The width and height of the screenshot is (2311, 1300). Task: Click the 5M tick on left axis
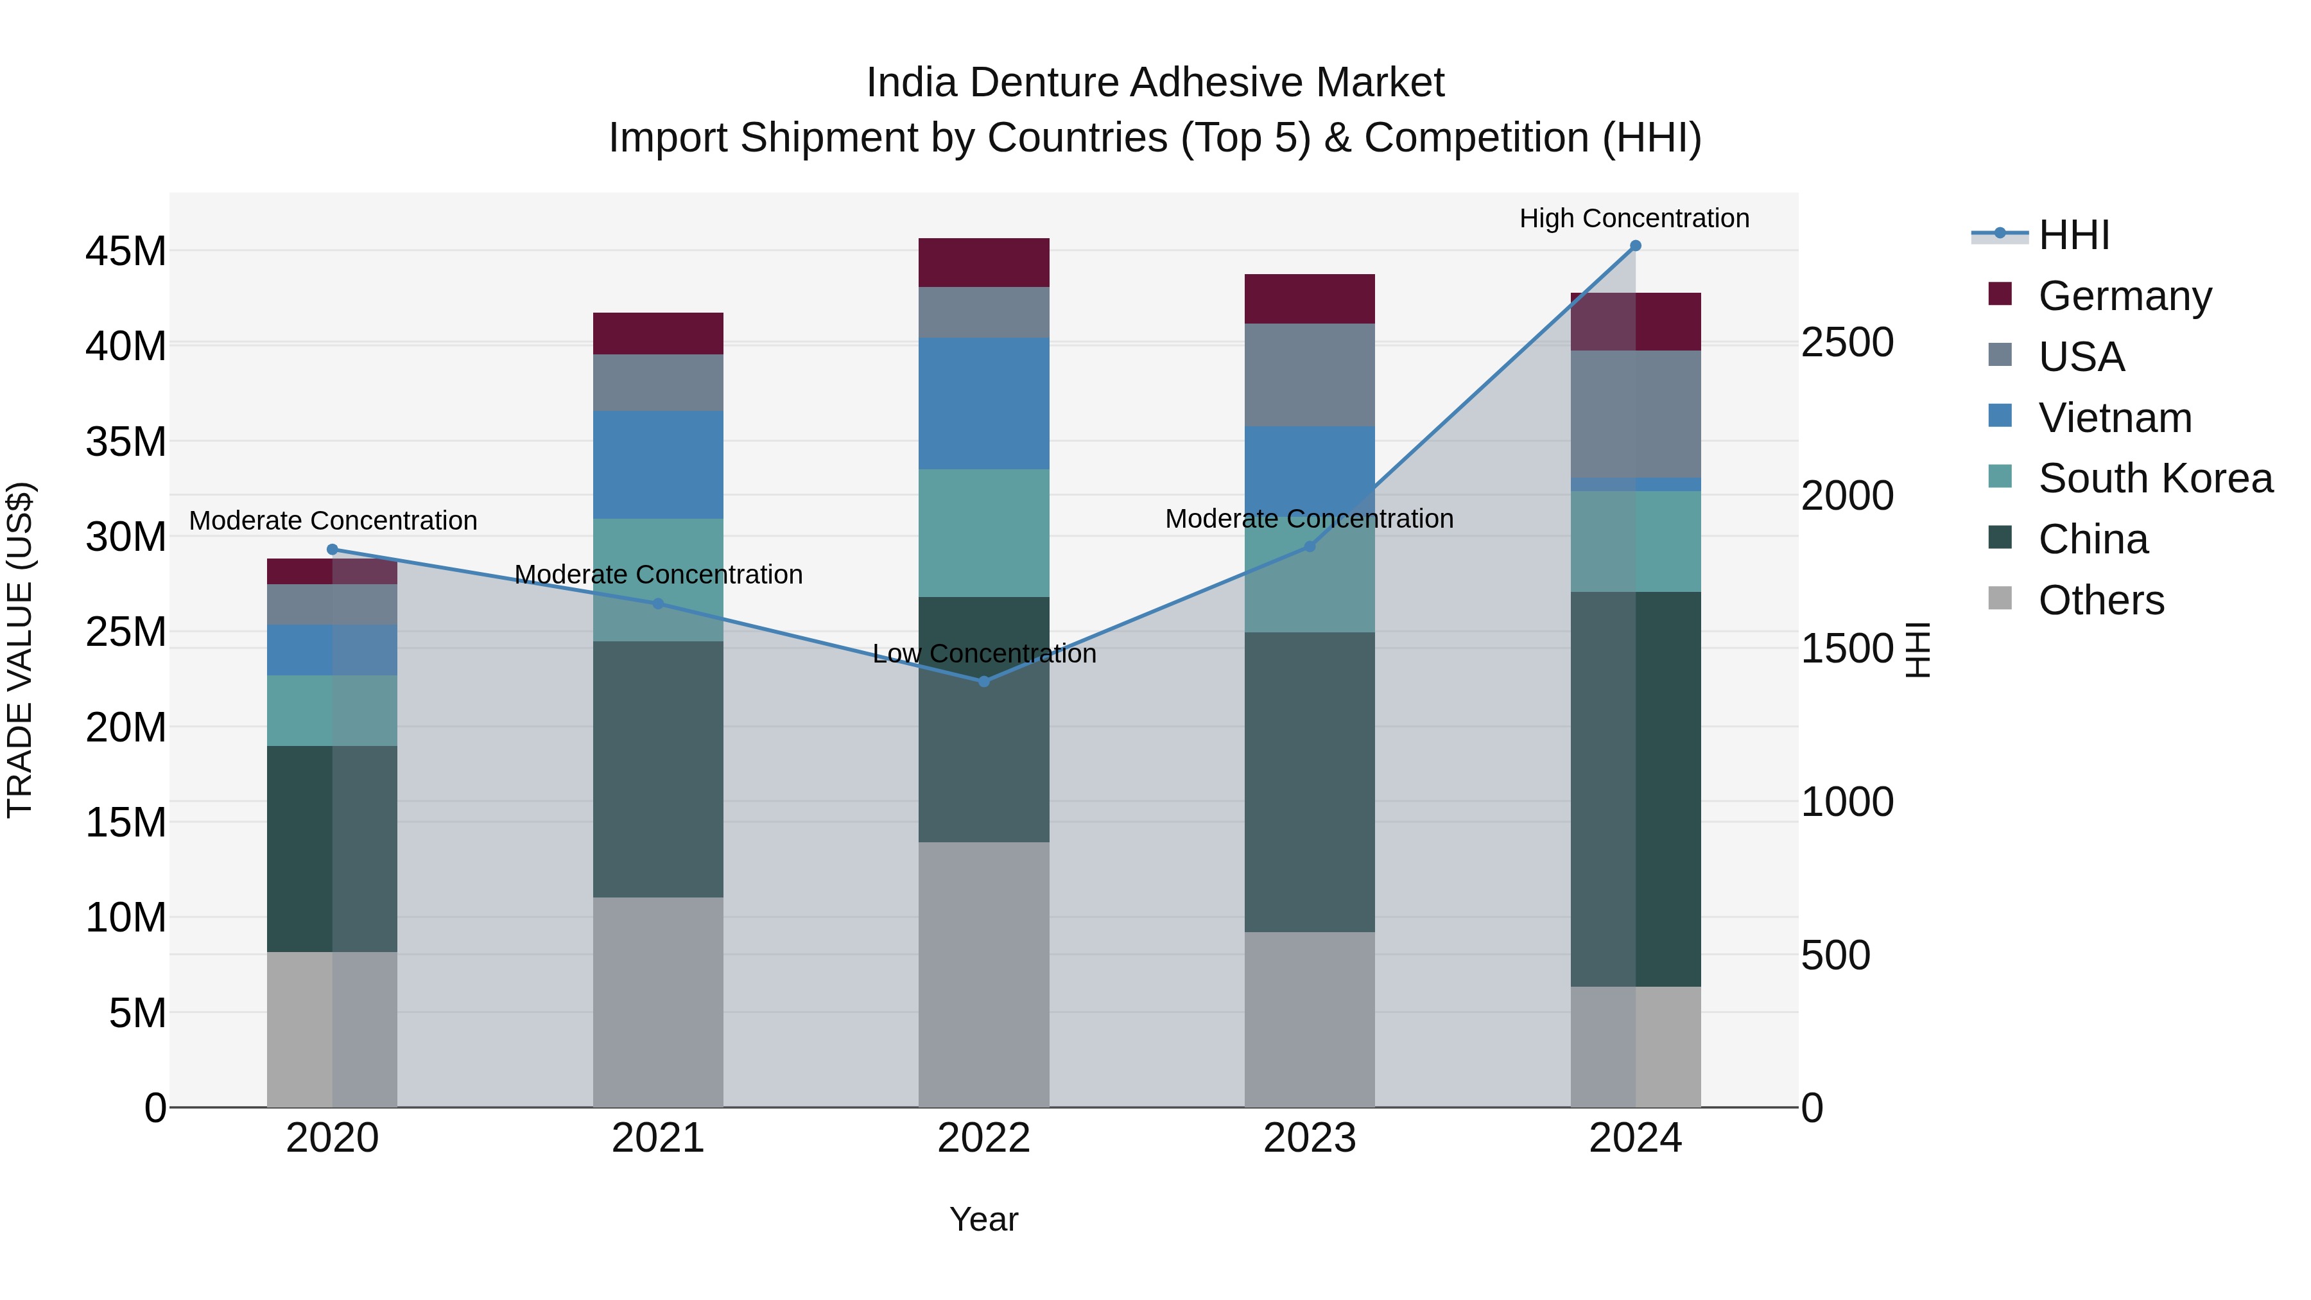tap(137, 1013)
